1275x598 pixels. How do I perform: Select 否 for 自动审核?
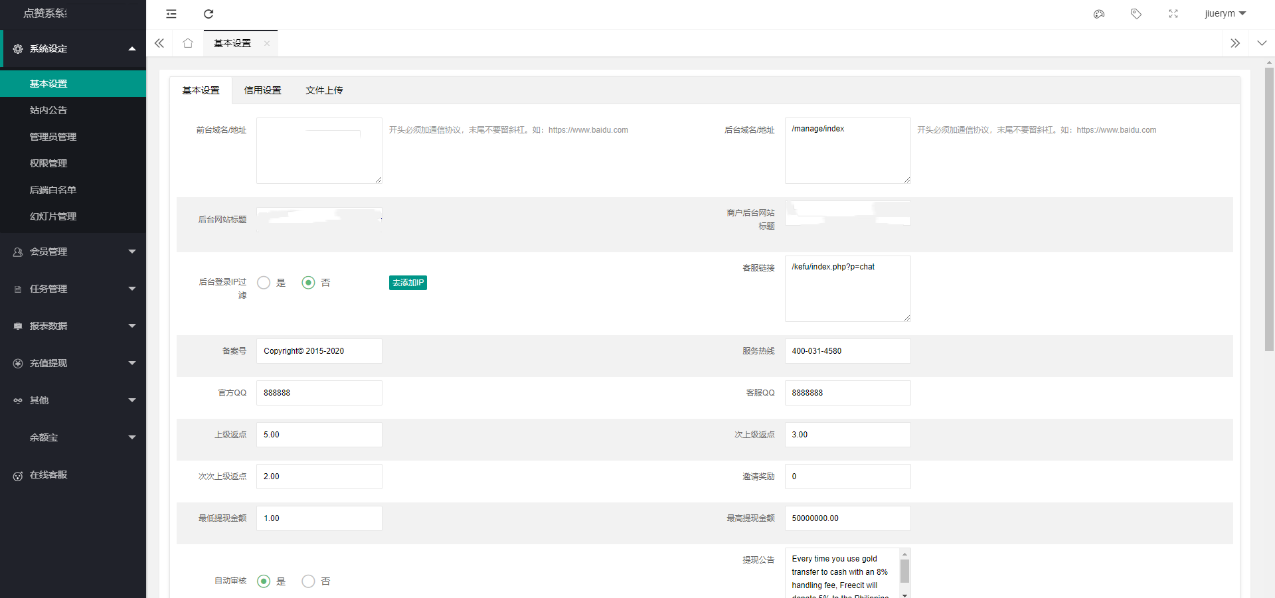pyautogui.click(x=308, y=581)
